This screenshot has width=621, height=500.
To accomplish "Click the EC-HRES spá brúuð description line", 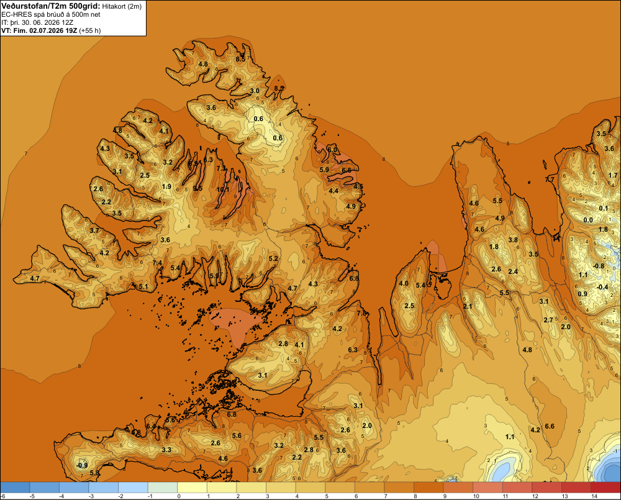I will pos(51,14).
